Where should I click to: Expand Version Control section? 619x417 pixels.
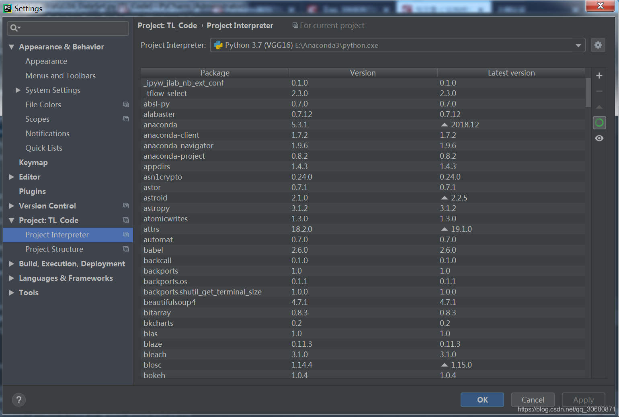point(12,206)
